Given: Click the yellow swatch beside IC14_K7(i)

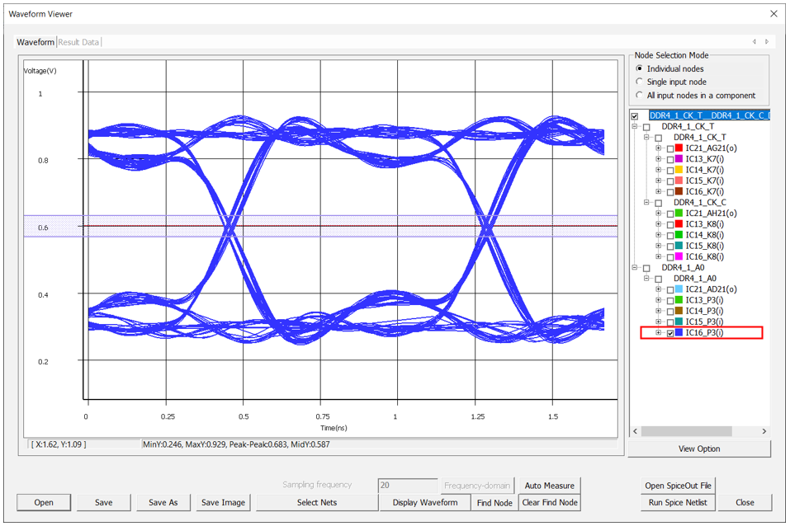Looking at the screenshot, I should point(679,170).
